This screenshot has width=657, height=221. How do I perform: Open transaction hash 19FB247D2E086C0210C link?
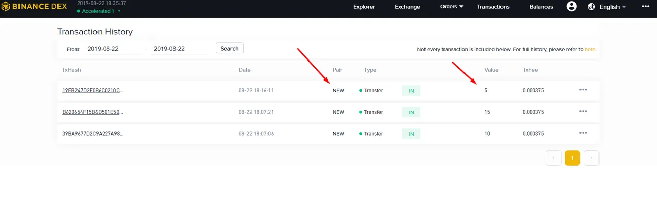93,90
